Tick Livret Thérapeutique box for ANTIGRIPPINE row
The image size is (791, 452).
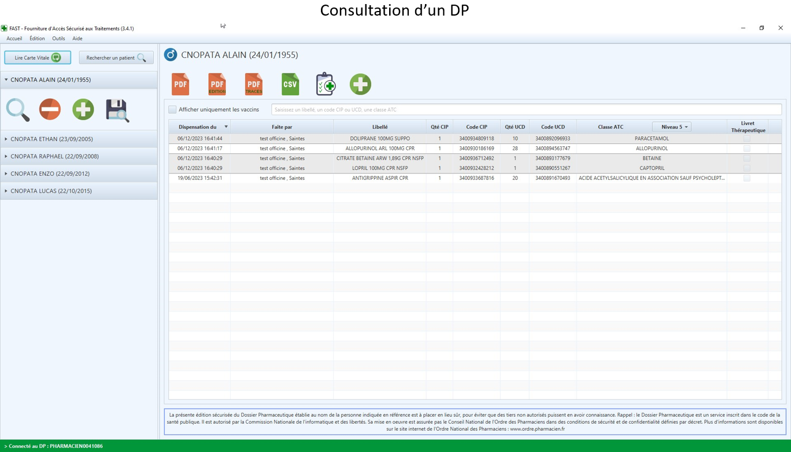click(747, 178)
